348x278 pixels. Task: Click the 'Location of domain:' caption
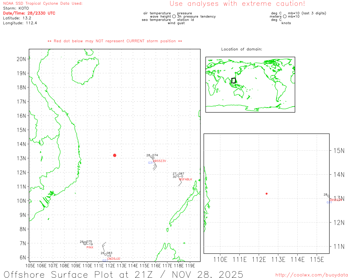(x=242, y=49)
